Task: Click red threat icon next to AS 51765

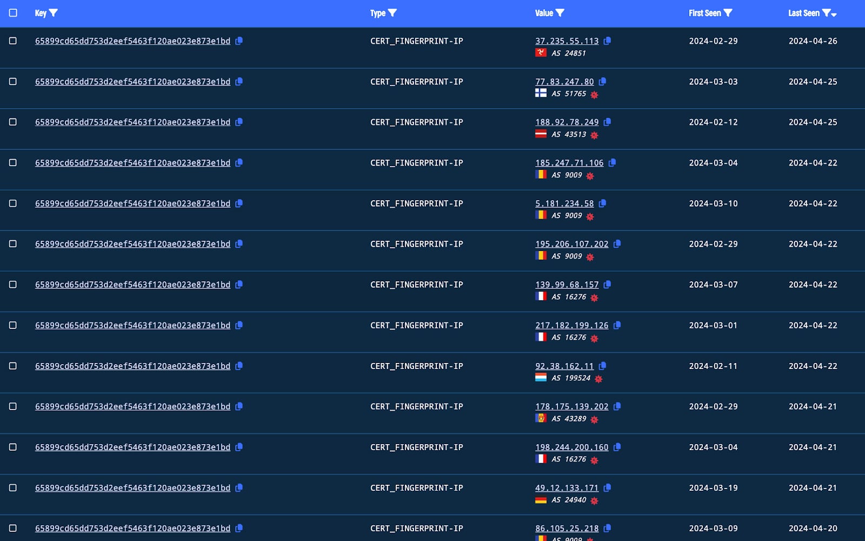Action: (594, 95)
